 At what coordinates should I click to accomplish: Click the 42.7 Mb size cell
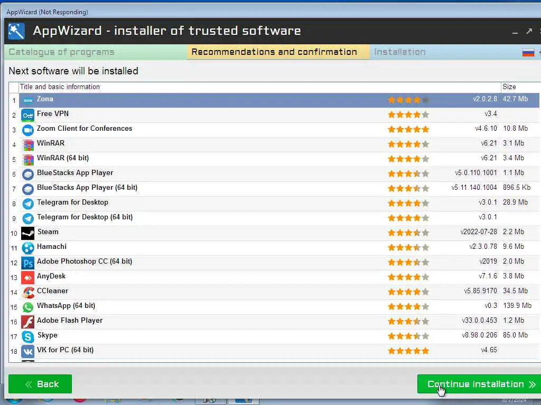[515, 99]
